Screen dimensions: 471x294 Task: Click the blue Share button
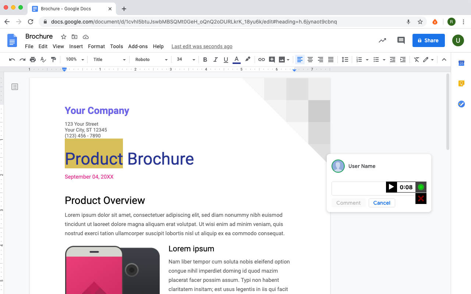point(429,40)
